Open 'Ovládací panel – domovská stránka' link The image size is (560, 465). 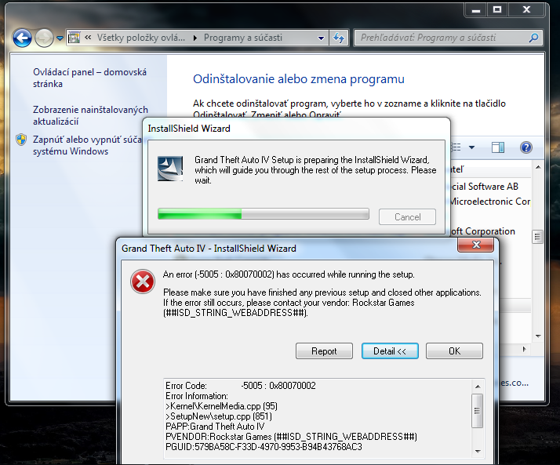tap(89, 78)
